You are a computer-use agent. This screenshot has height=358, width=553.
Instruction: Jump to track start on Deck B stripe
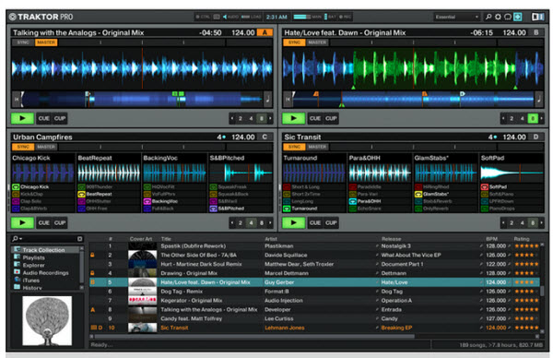click(x=288, y=100)
